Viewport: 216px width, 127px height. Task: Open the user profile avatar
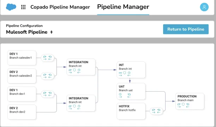click(204, 7)
